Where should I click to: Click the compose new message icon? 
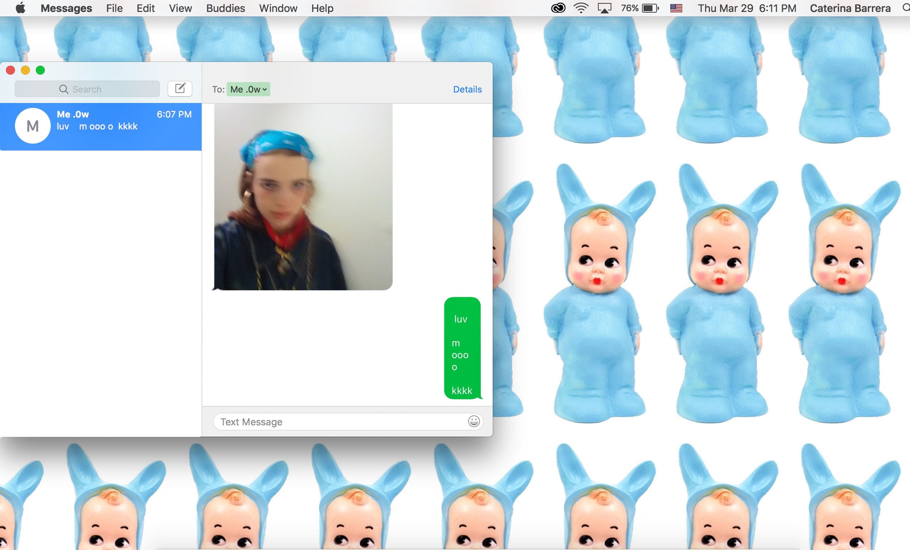[180, 89]
